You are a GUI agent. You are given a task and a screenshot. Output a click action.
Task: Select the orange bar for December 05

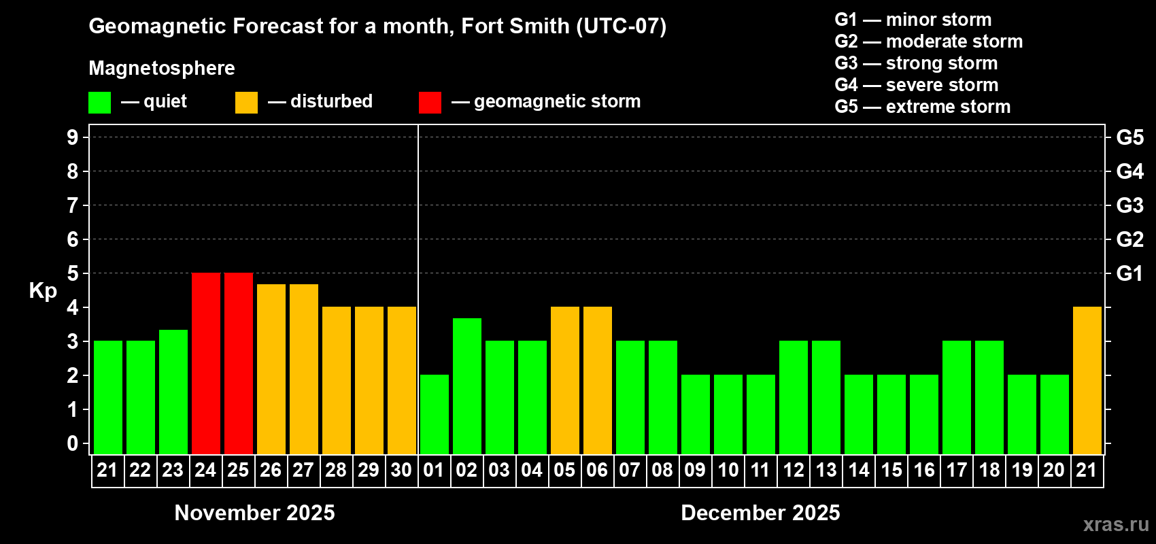565,380
